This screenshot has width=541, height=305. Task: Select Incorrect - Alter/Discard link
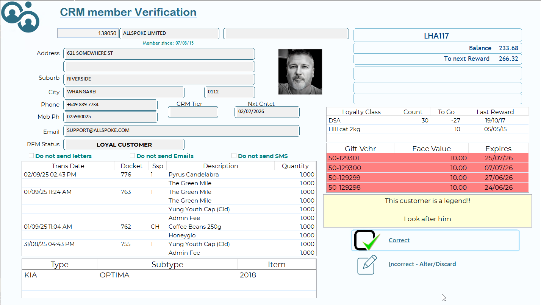click(x=422, y=264)
